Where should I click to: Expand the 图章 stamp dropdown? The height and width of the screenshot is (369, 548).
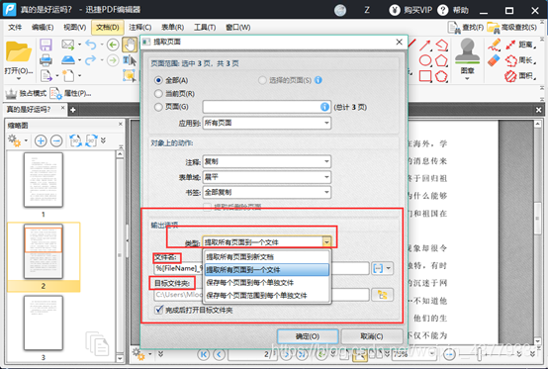tap(467, 79)
